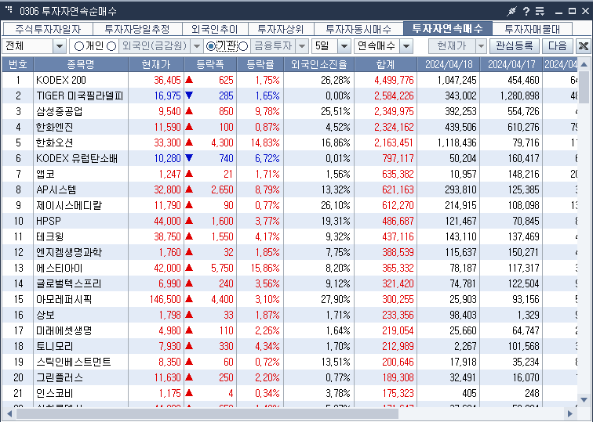This screenshot has height=422, width=593.
Task: Click the 관심등록 button
Action: (515, 46)
